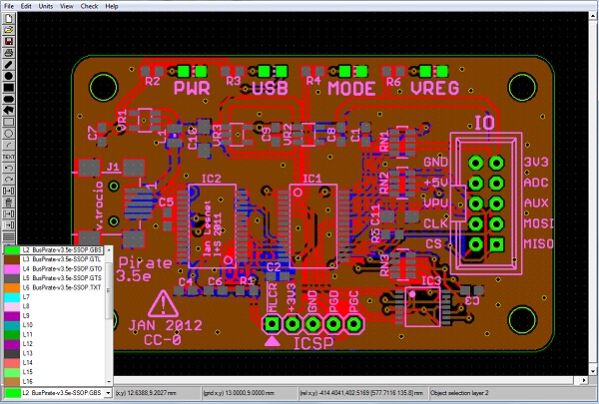Click the 'Object selection layer 2' status text

tap(459, 393)
